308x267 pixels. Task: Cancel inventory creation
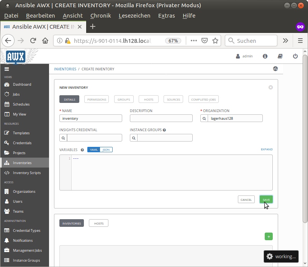point(246,200)
